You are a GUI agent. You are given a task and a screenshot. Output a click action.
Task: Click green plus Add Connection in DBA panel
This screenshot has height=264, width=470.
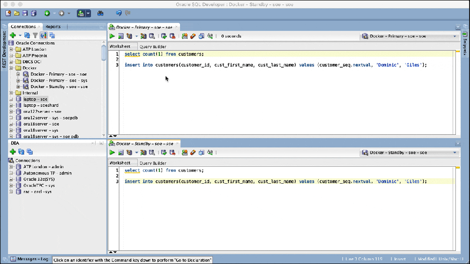click(x=13, y=152)
